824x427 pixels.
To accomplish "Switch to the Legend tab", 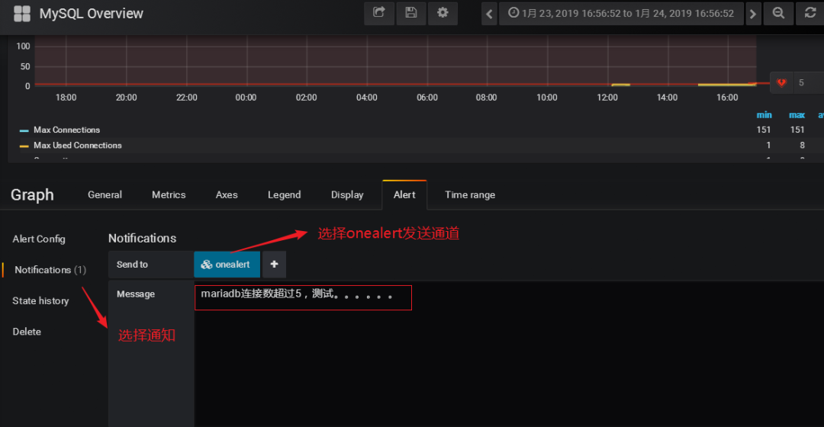I will pos(285,195).
